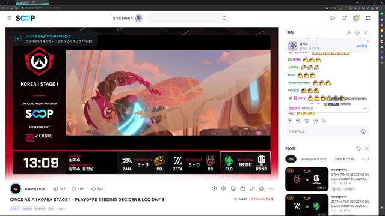The image size is (385, 216).
Task: Share the stream with the arrow icon
Action: [252, 188]
